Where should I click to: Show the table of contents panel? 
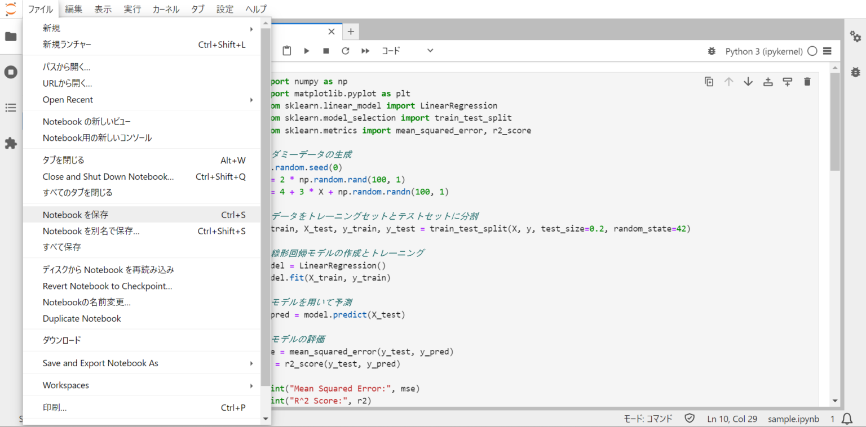[11, 108]
